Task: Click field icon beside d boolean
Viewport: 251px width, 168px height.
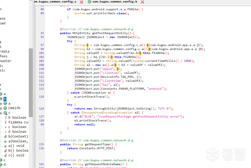Action: click(6, 132)
